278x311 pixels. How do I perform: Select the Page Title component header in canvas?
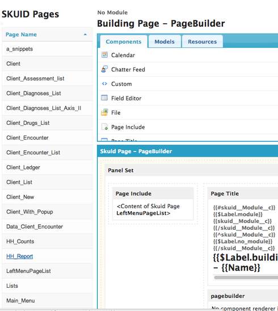click(x=243, y=194)
